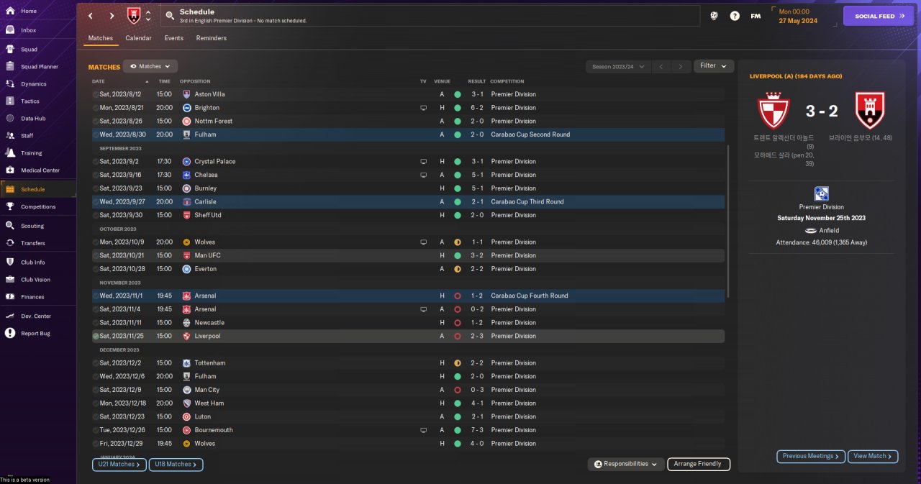Open U21 Matches

(119, 465)
